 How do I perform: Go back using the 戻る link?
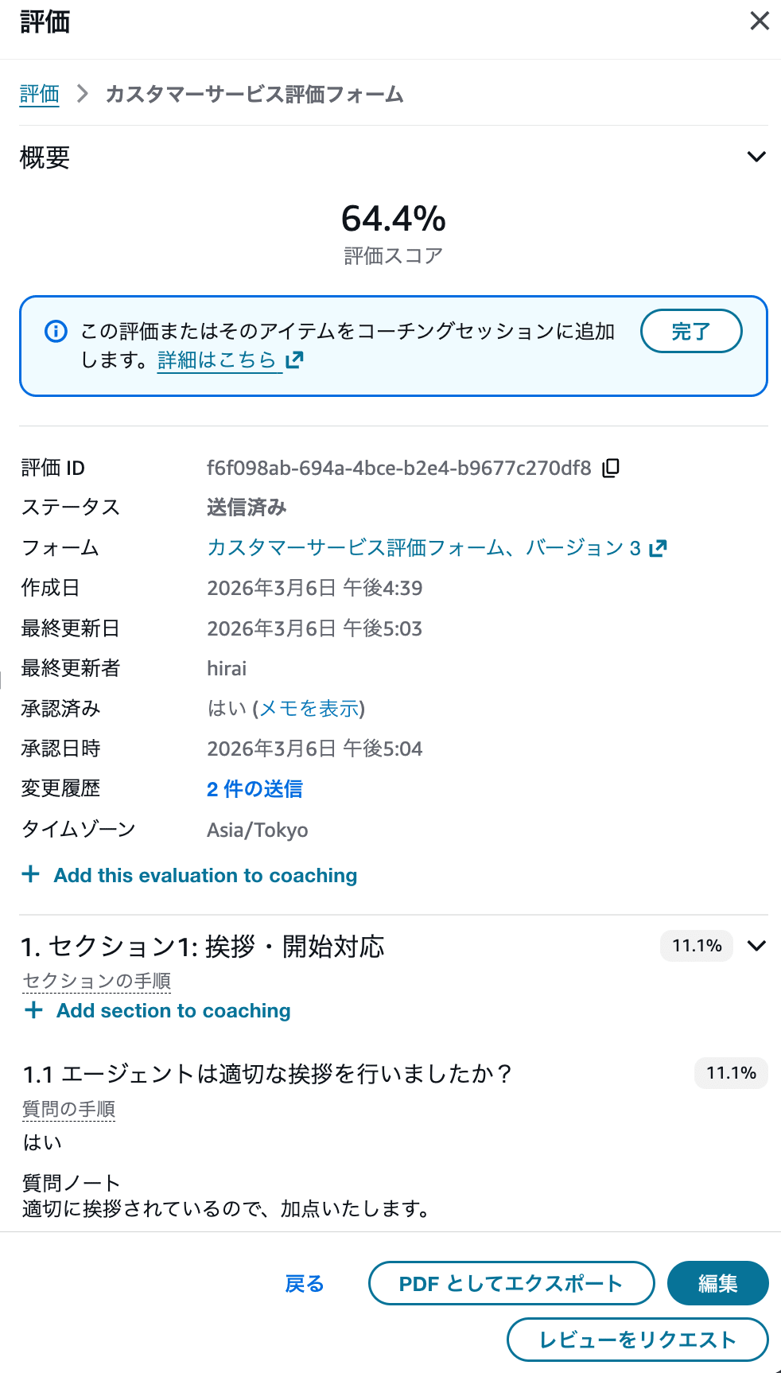click(304, 1283)
